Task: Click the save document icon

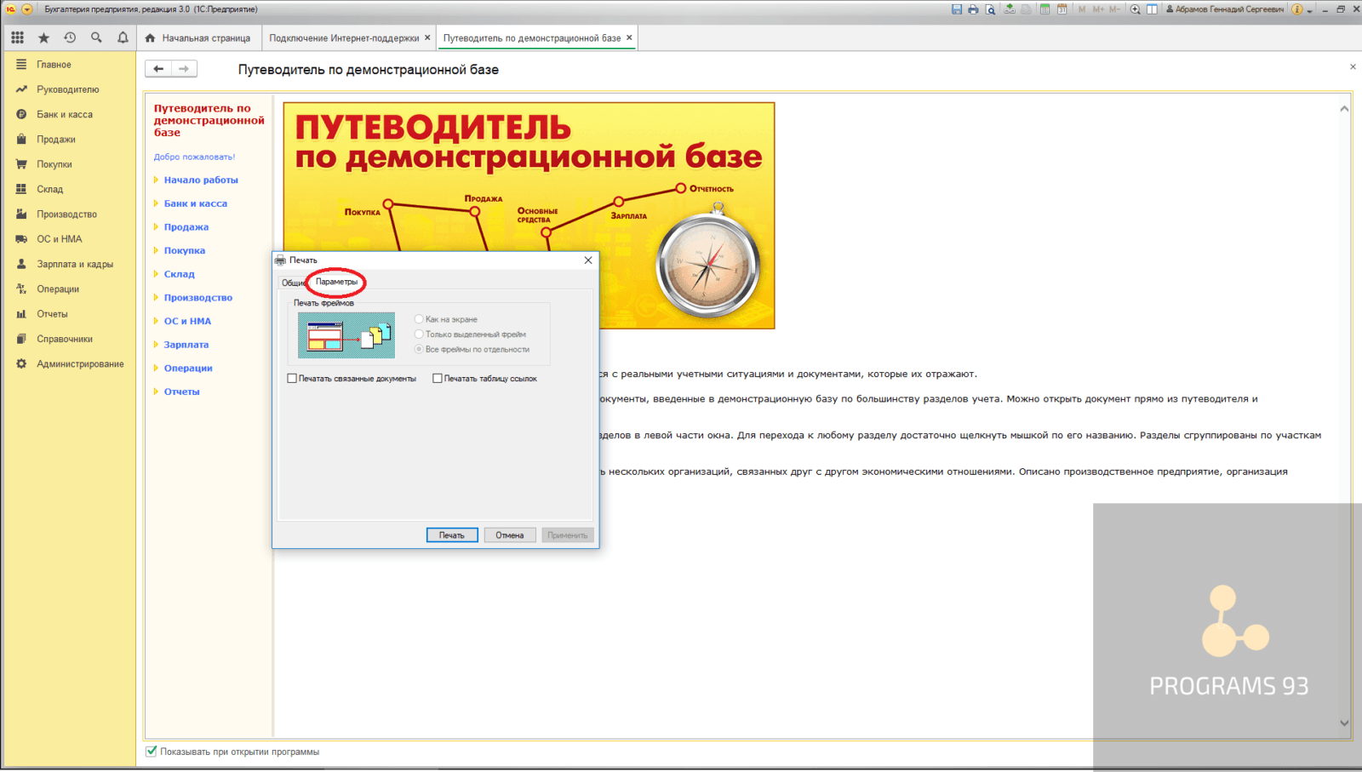Action: (x=957, y=9)
